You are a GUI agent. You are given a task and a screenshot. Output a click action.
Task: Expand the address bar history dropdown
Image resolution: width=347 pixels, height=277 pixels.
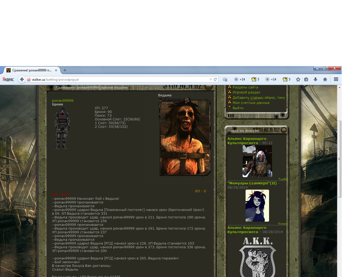click(x=211, y=79)
